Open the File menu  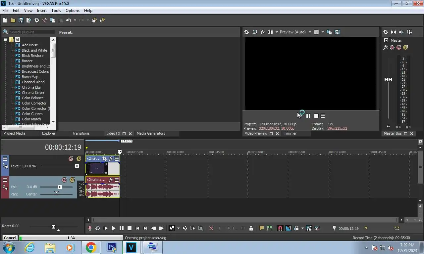click(x=5, y=11)
